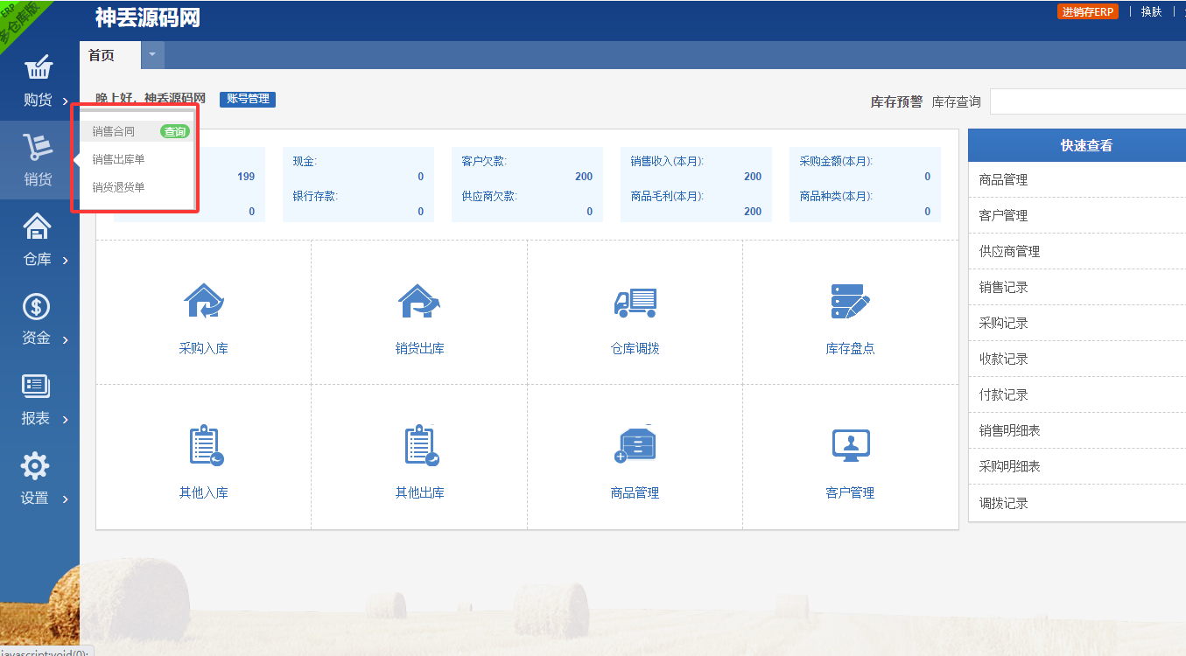Open 销货出库 via its house icon
This screenshot has width=1186, height=656.
tap(419, 301)
